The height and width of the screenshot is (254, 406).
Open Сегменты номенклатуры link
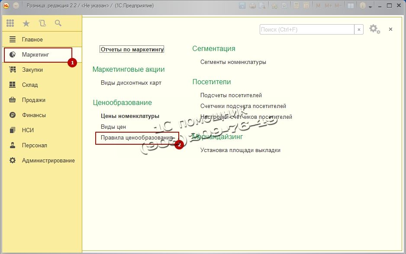[233, 62]
